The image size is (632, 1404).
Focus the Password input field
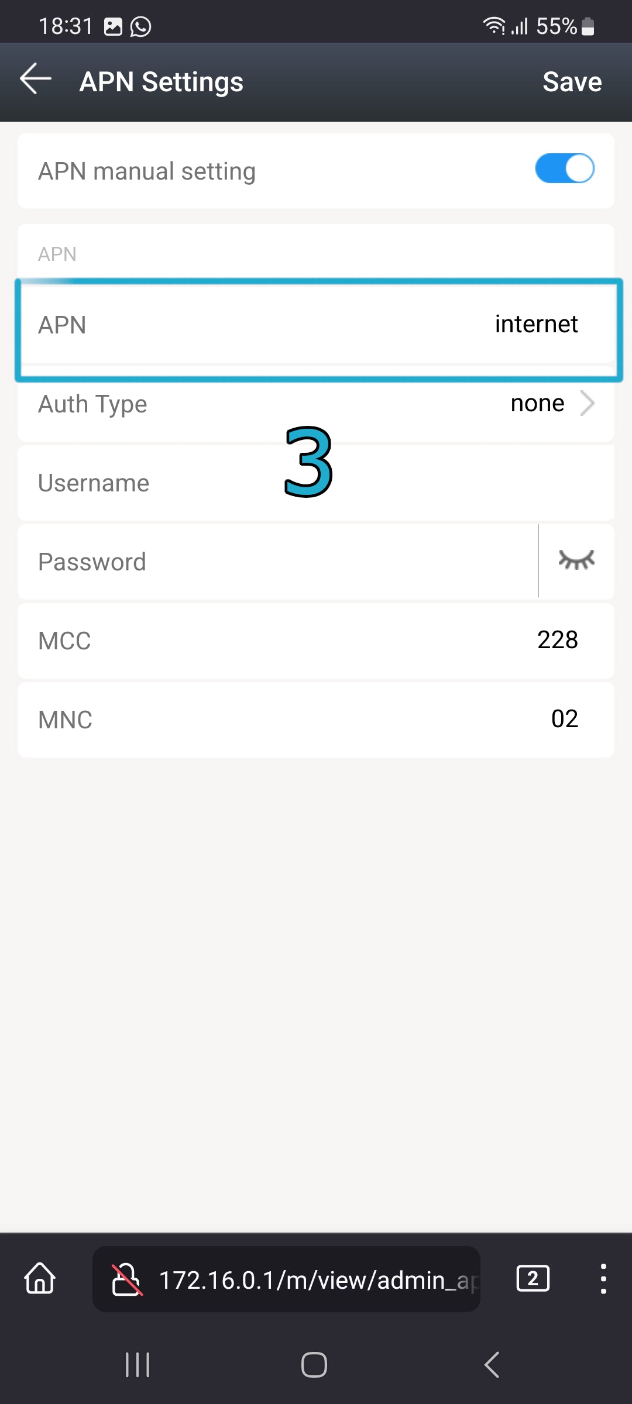[x=278, y=562]
